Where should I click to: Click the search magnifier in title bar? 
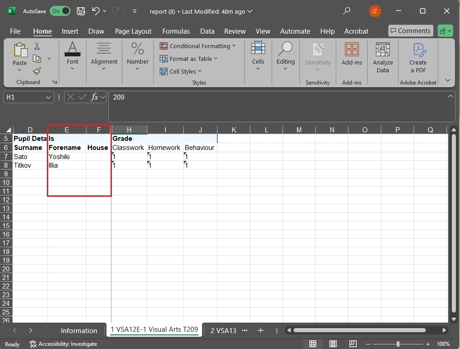pyautogui.click(x=347, y=11)
